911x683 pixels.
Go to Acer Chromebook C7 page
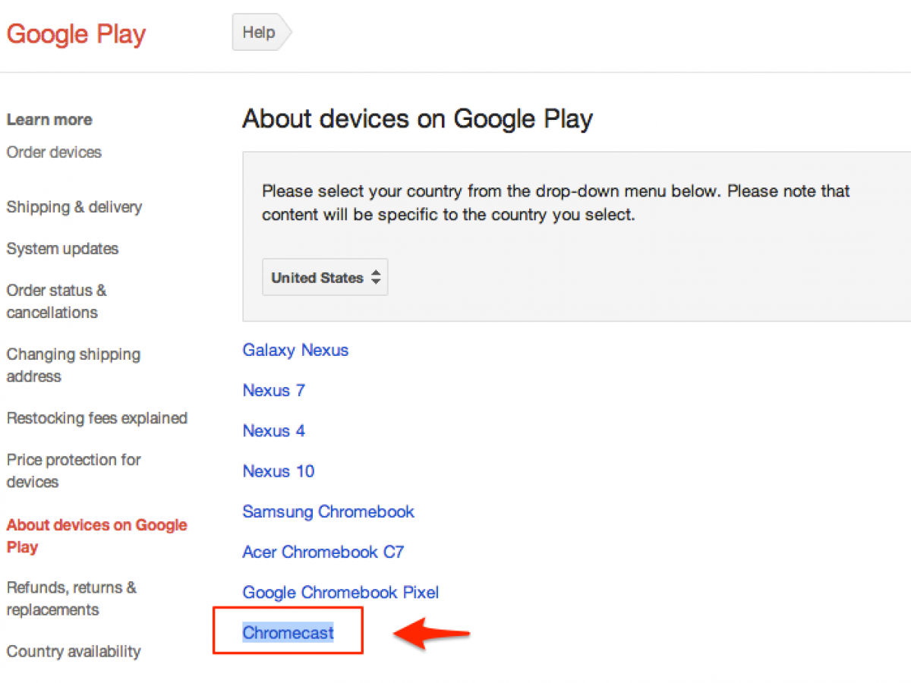tap(323, 552)
